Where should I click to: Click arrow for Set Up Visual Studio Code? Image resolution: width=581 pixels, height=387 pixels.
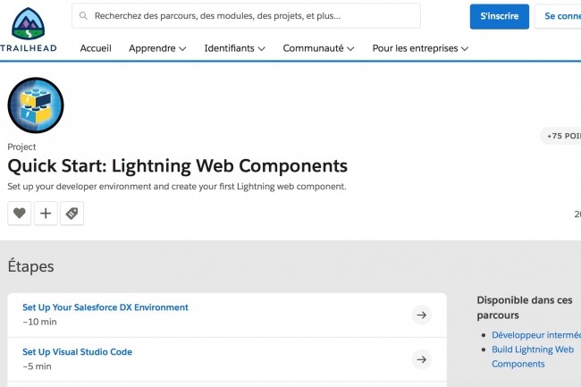[422, 359]
